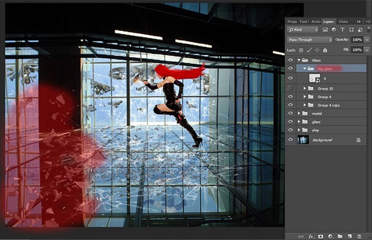Collapse the Glass group
This screenshot has height=240, width=372.
click(299, 60)
